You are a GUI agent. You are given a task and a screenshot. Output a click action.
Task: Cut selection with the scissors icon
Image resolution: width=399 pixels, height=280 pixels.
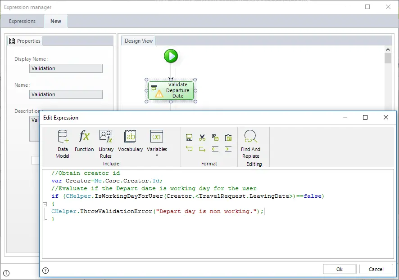coord(202,138)
